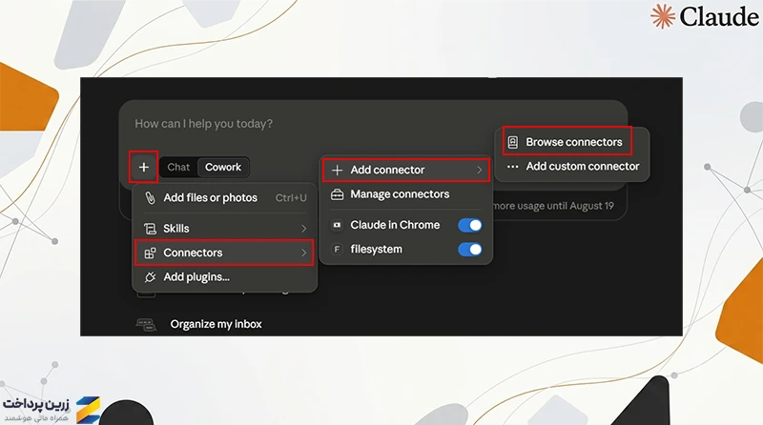Open the Connectors menu item
This screenshot has width=763, height=425.
224,253
